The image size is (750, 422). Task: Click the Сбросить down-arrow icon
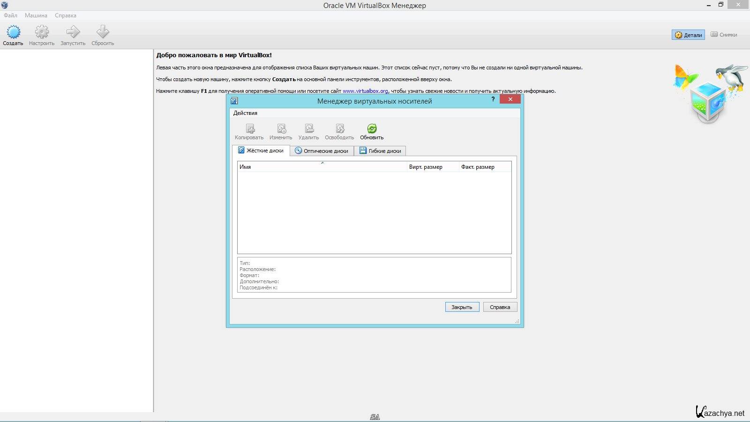103,32
